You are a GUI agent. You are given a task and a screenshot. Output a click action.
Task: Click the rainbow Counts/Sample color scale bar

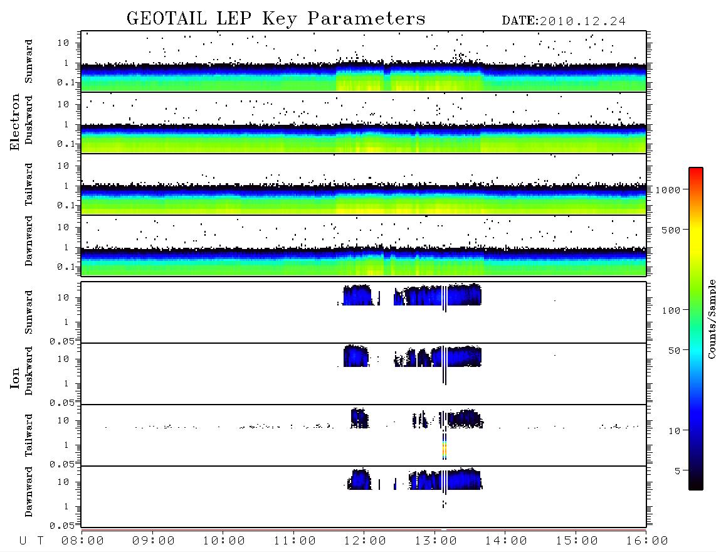695,329
